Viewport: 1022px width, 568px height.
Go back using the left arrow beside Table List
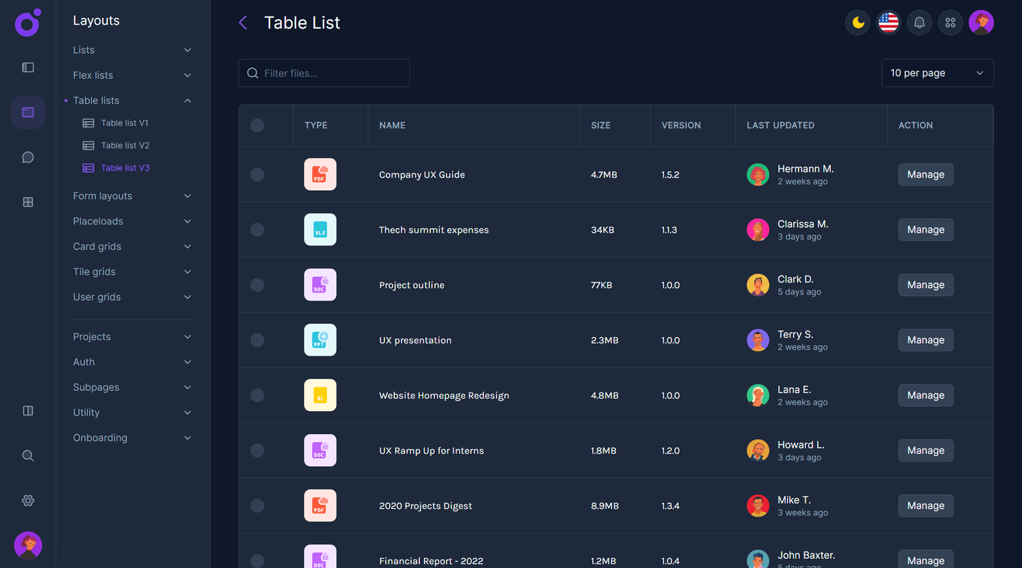point(242,22)
